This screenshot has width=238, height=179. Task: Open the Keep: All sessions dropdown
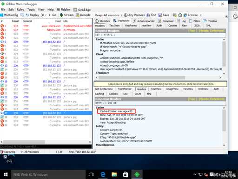(109, 15)
